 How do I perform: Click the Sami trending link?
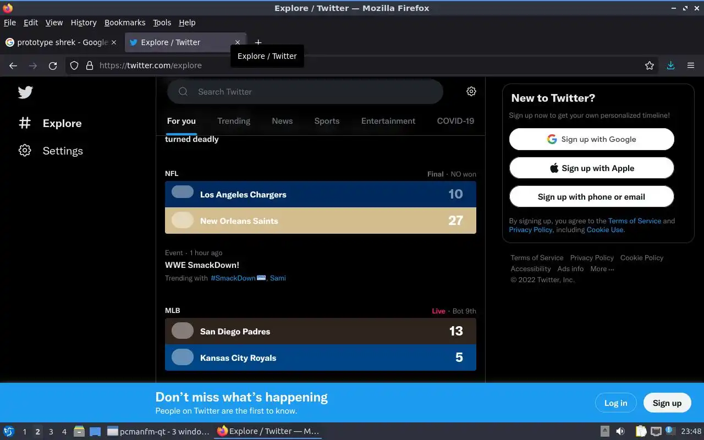tap(278, 278)
